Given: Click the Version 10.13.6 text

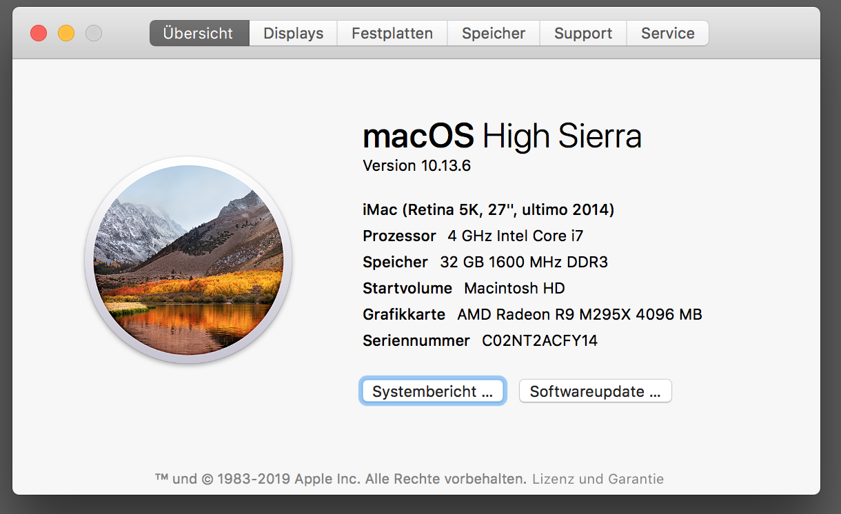Looking at the screenshot, I should pos(417,166).
